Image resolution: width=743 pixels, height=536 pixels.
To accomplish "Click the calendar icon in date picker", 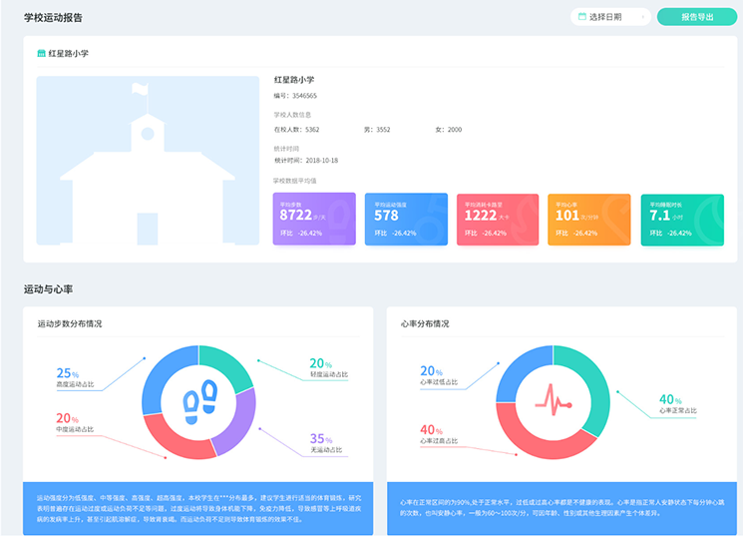I will click(x=580, y=17).
